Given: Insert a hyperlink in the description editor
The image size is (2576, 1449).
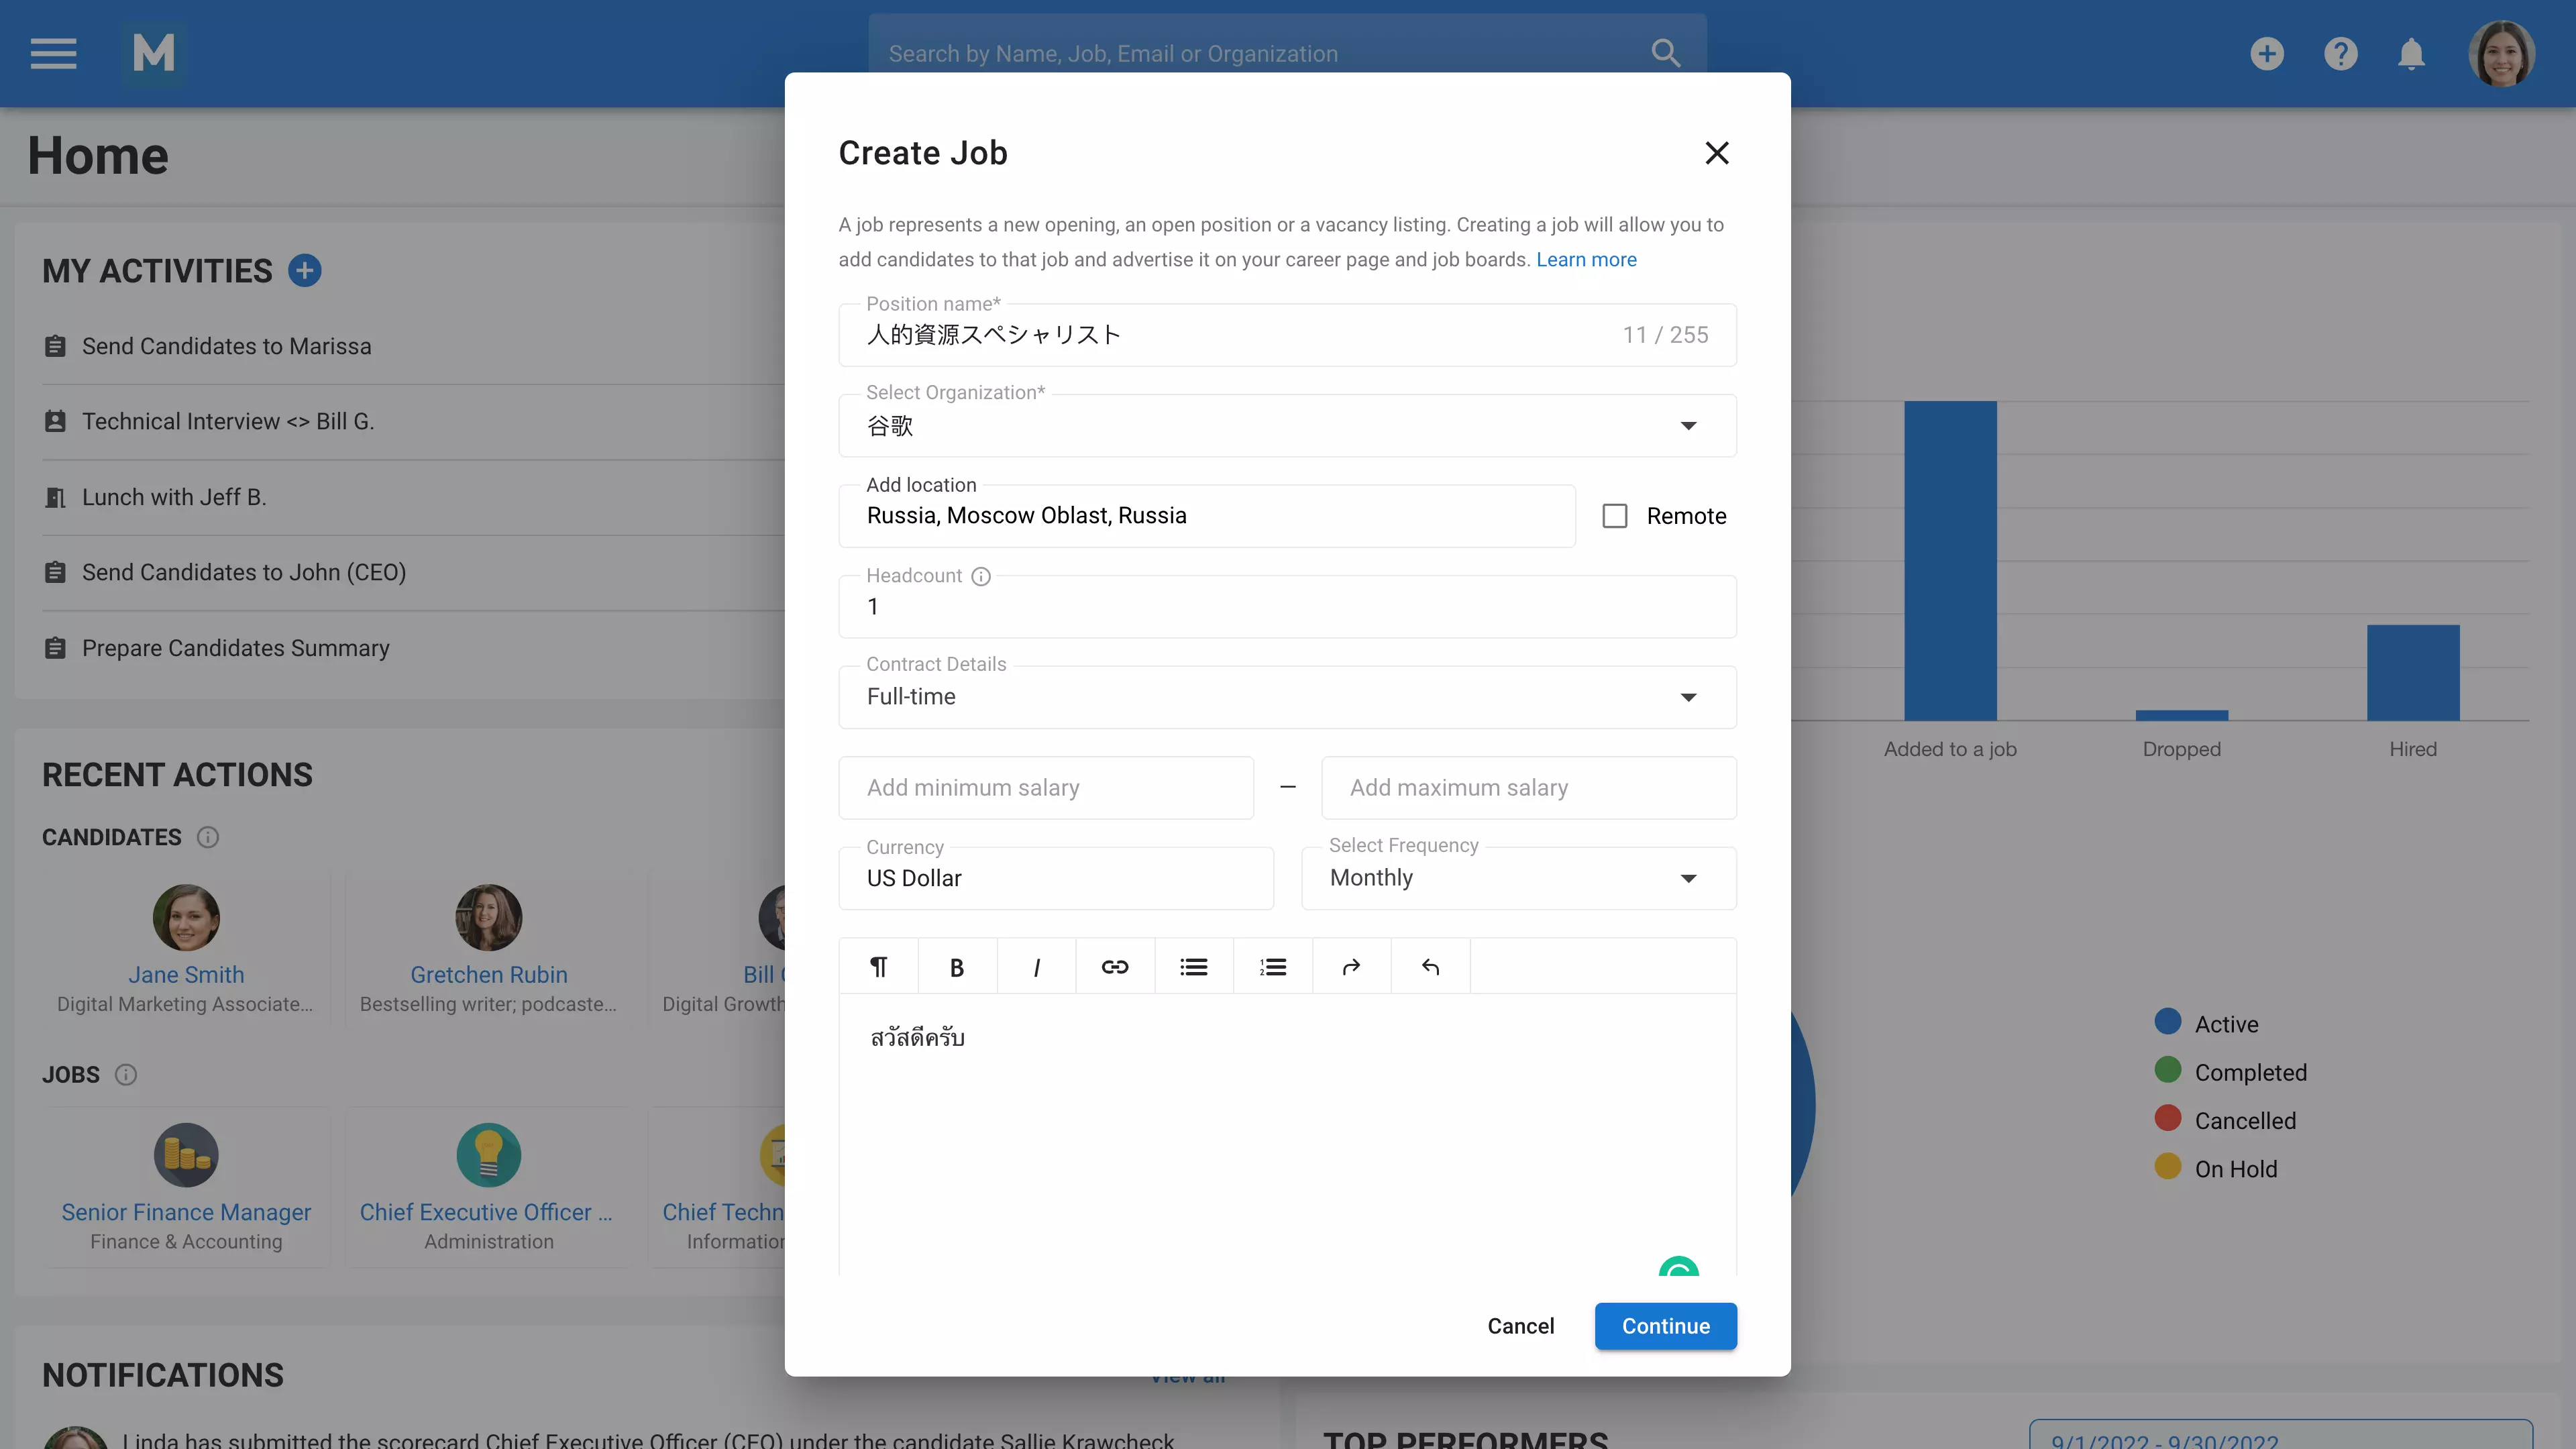Looking at the screenshot, I should pyautogui.click(x=1115, y=966).
